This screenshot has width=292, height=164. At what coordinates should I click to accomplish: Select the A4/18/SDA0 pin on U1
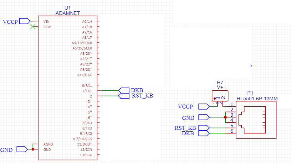[x=82, y=43]
